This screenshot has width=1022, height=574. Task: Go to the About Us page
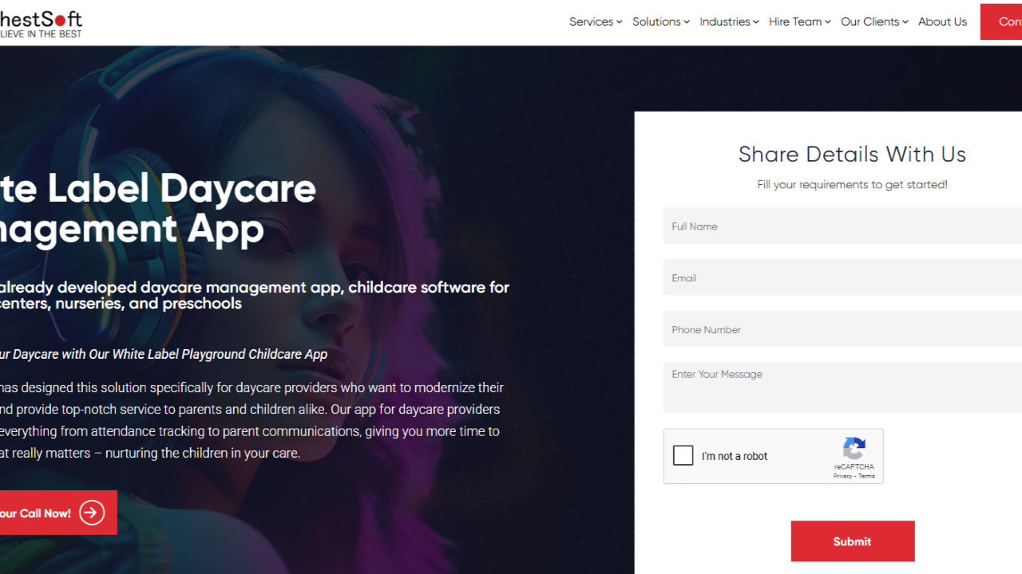942,22
